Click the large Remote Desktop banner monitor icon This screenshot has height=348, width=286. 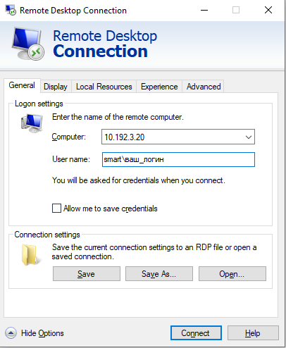point(28,44)
